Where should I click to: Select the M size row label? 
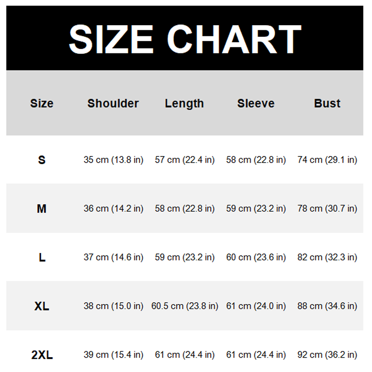coord(42,209)
